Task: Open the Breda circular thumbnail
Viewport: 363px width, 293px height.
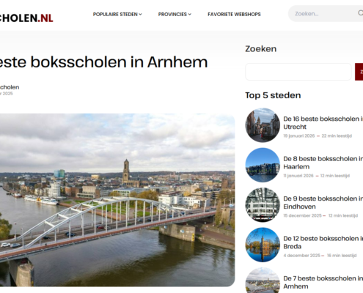Action: pyautogui.click(x=263, y=245)
